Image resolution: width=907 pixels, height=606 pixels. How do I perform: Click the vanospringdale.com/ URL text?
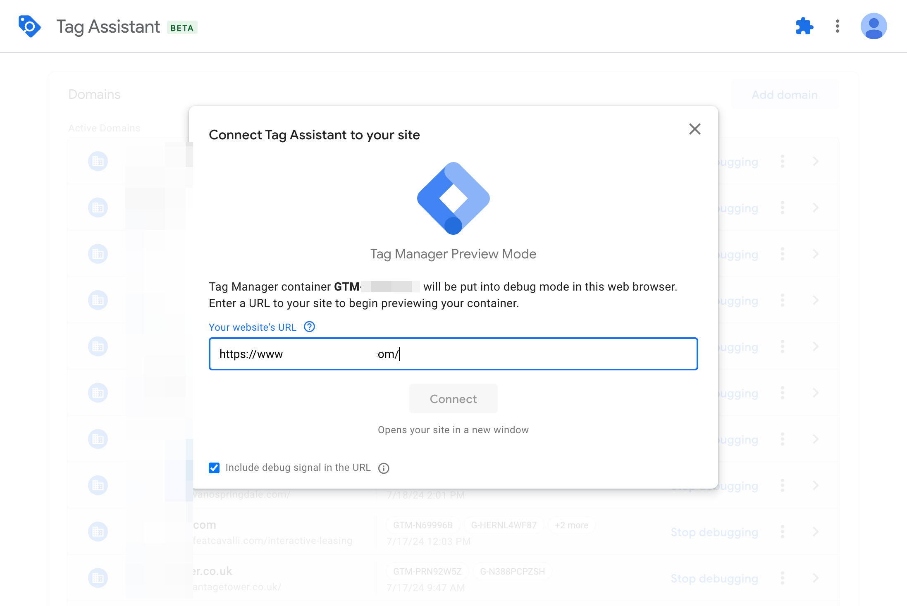[x=242, y=494]
